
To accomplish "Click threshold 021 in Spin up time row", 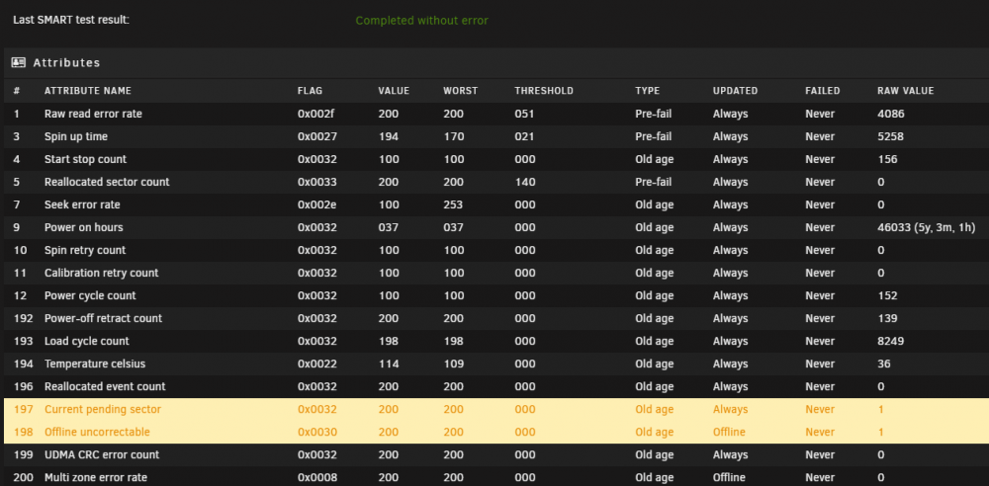I will pyautogui.click(x=525, y=136).
